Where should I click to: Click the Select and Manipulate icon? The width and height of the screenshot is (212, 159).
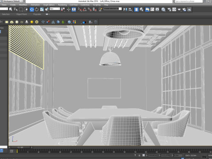click(68, 10)
